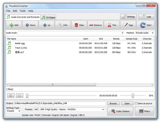This screenshot has height=123, width=161.
Task: Click end time 00:01:09.048
Action: pyautogui.click(x=101, y=43)
